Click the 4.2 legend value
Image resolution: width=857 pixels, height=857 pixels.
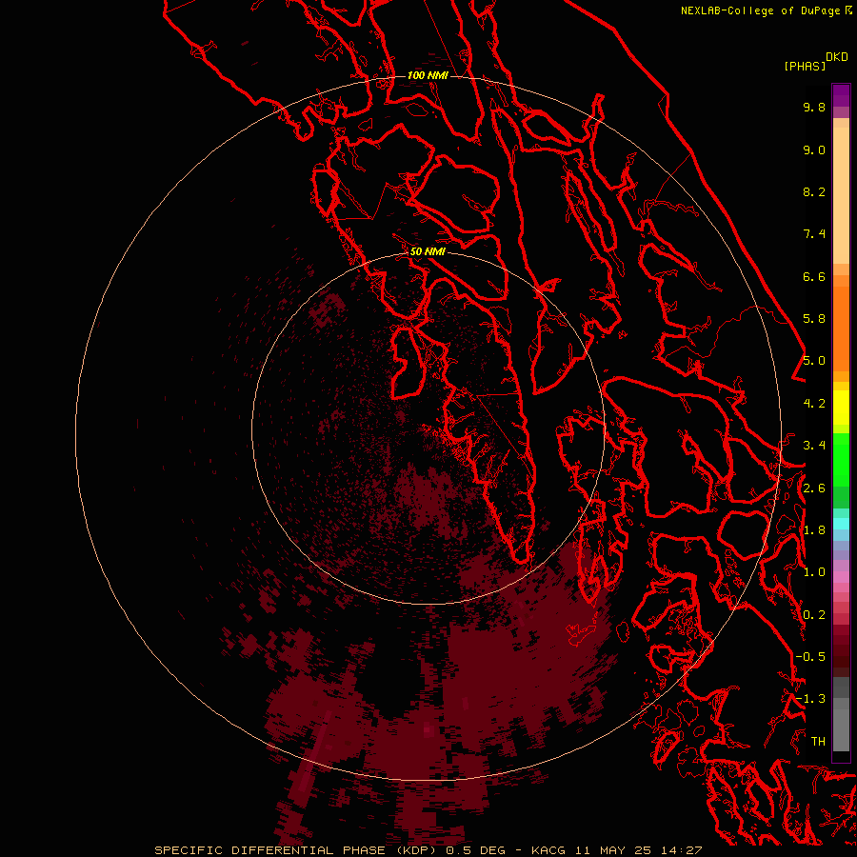814,404
